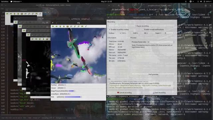
Task: Adjust the Preview frame rate stepper arrows
Action: coord(174,42)
